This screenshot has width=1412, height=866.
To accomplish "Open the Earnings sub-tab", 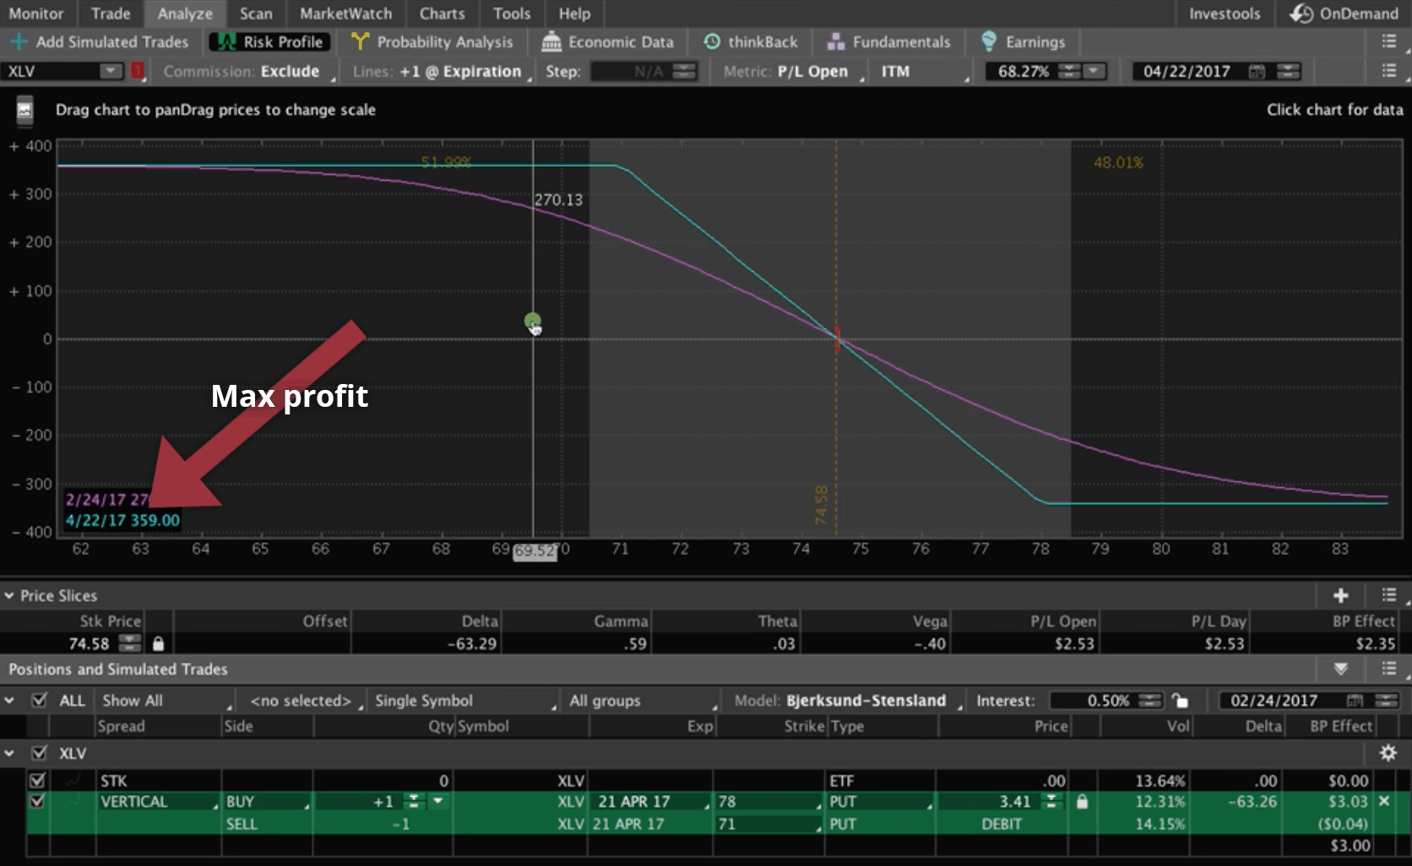I will 1024,41.
